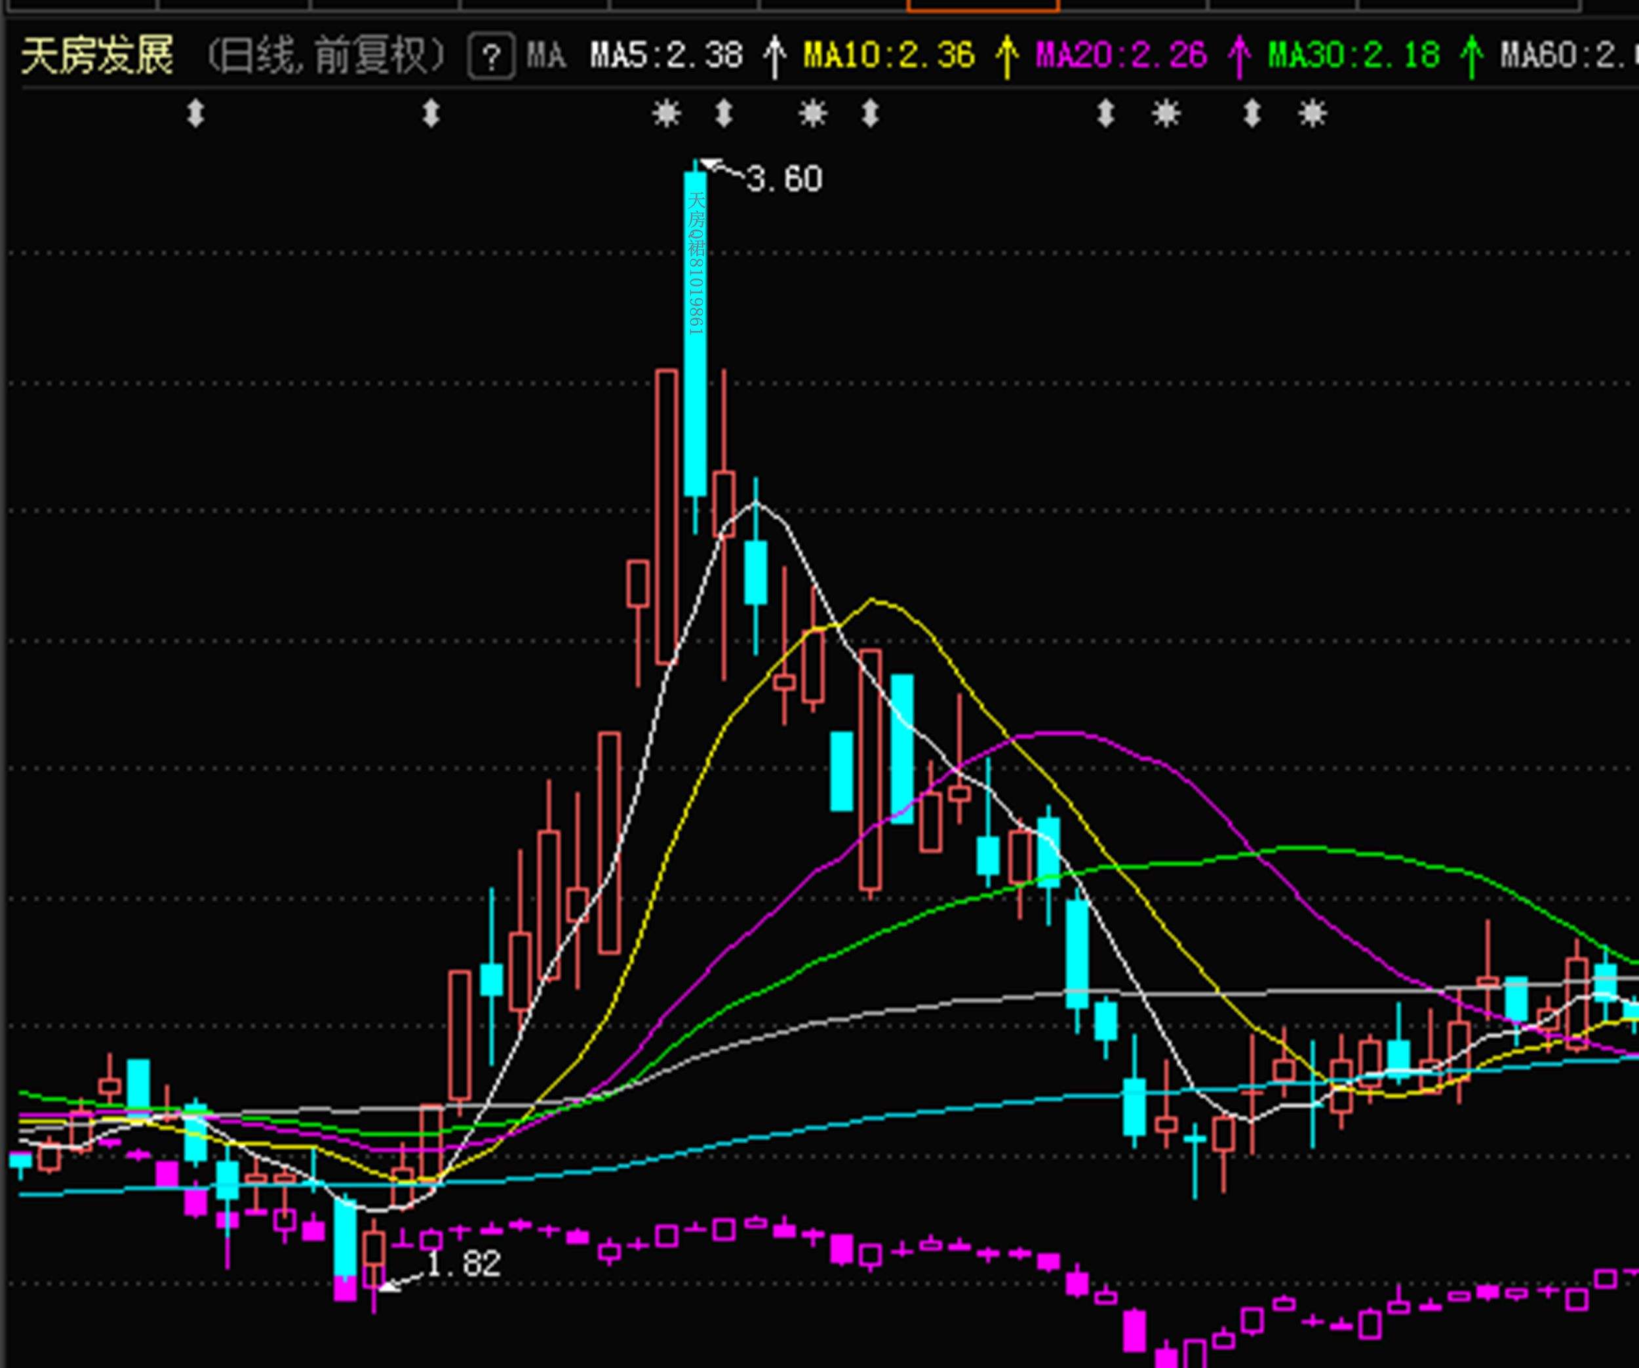
Task: Click the yellow up arrow after MA10
Action: (1007, 57)
